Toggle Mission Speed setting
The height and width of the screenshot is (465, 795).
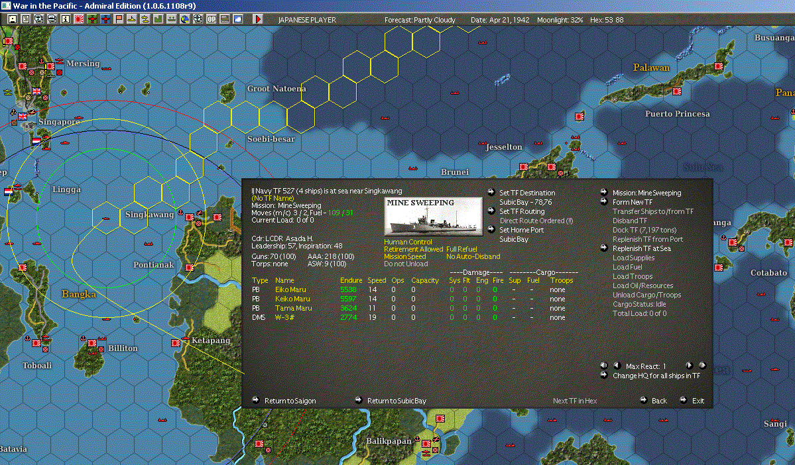404,256
